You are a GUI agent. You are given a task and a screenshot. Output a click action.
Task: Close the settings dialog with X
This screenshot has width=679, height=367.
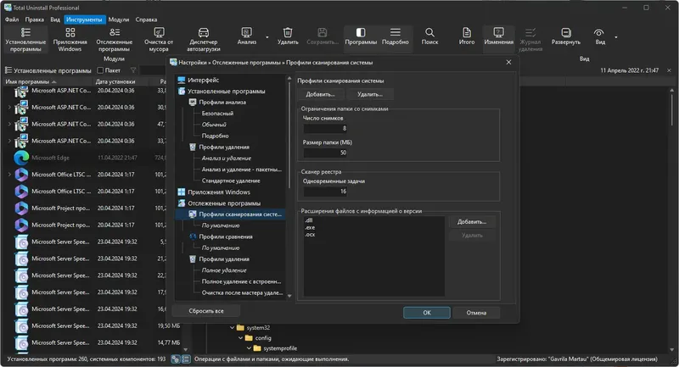[x=508, y=62]
